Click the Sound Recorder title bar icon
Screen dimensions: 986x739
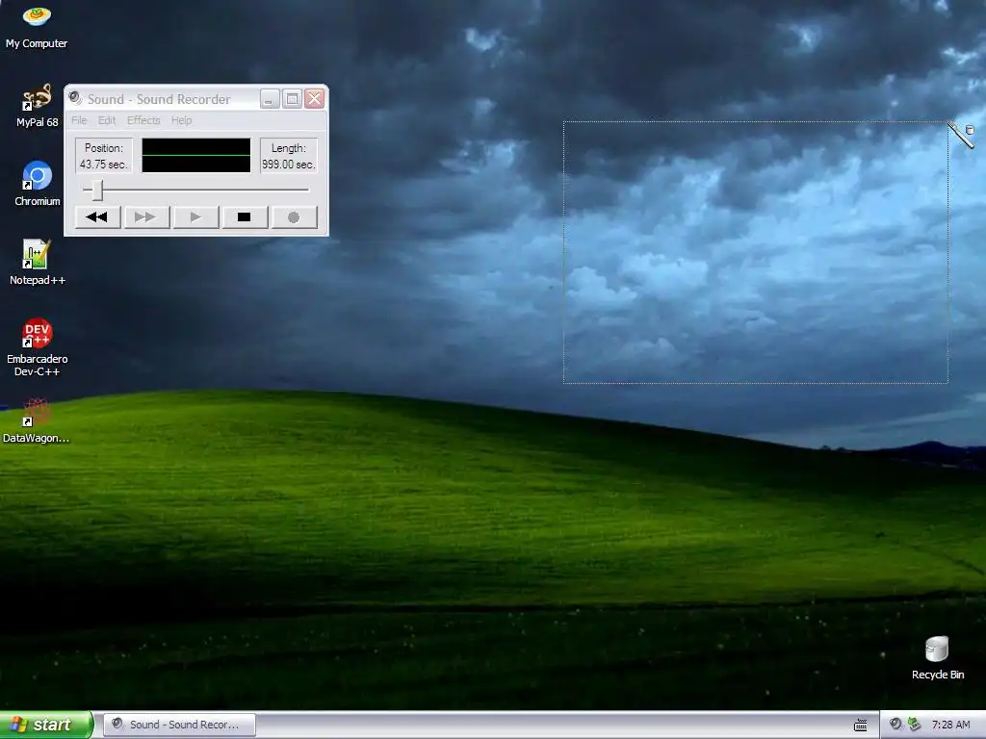click(75, 98)
